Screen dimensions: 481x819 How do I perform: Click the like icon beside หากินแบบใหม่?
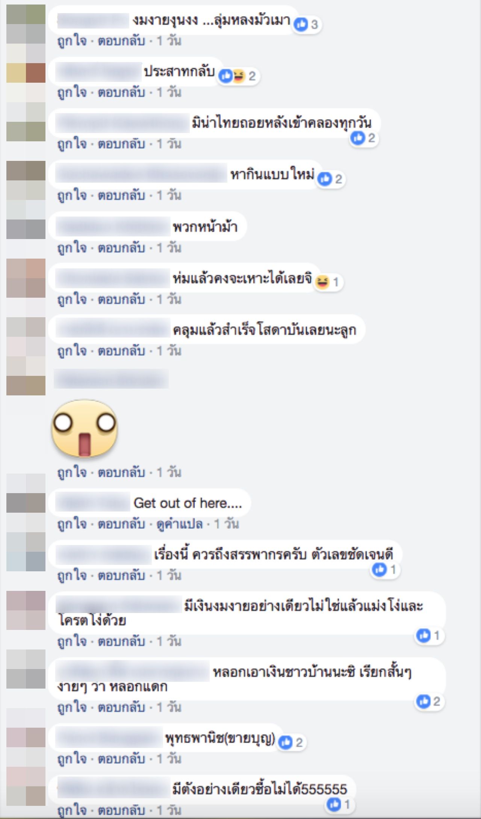(x=325, y=179)
